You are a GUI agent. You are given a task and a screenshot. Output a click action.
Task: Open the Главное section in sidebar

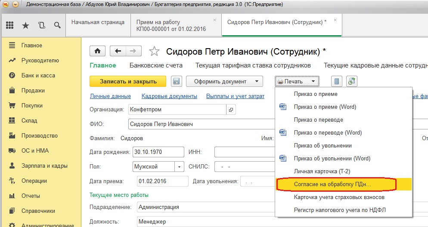click(32, 45)
